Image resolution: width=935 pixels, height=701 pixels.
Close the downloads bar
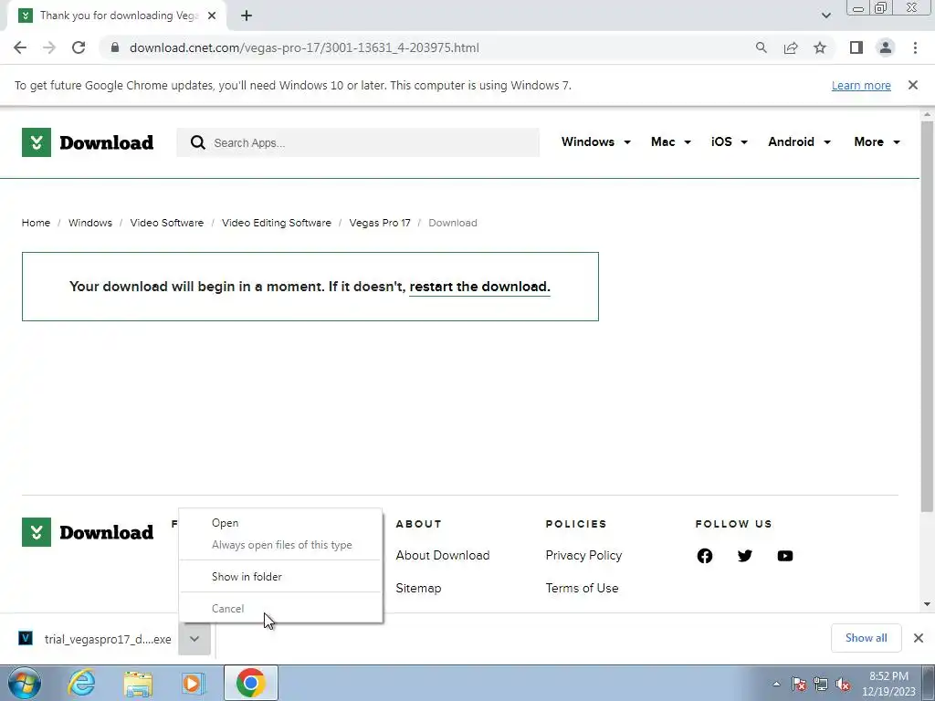pyautogui.click(x=919, y=638)
